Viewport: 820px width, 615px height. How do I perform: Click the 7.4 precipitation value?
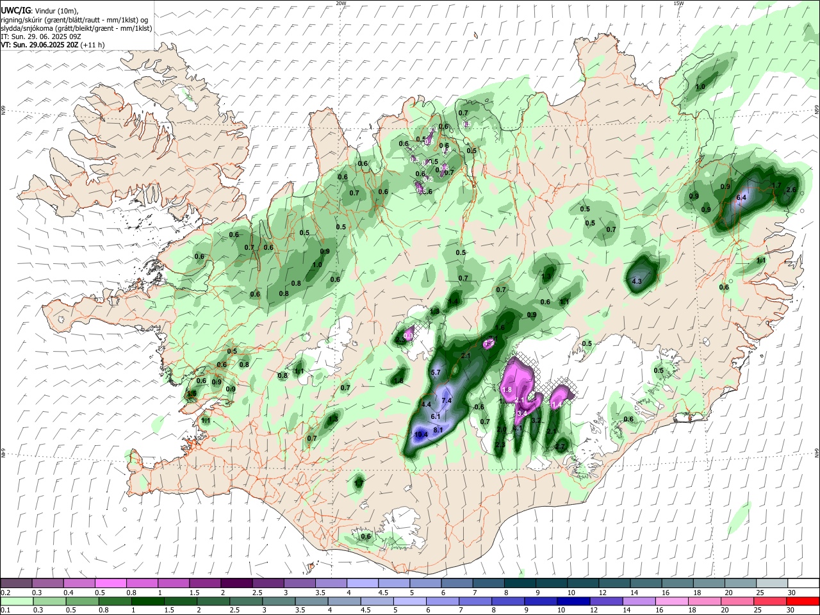coord(447,401)
